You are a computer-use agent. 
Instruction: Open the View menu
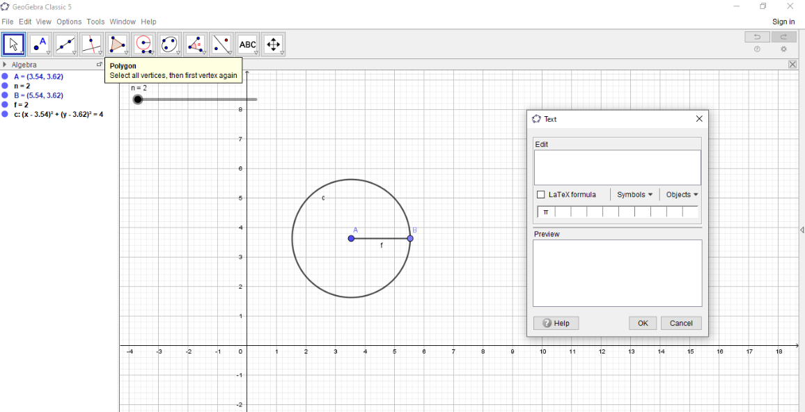[44, 22]
